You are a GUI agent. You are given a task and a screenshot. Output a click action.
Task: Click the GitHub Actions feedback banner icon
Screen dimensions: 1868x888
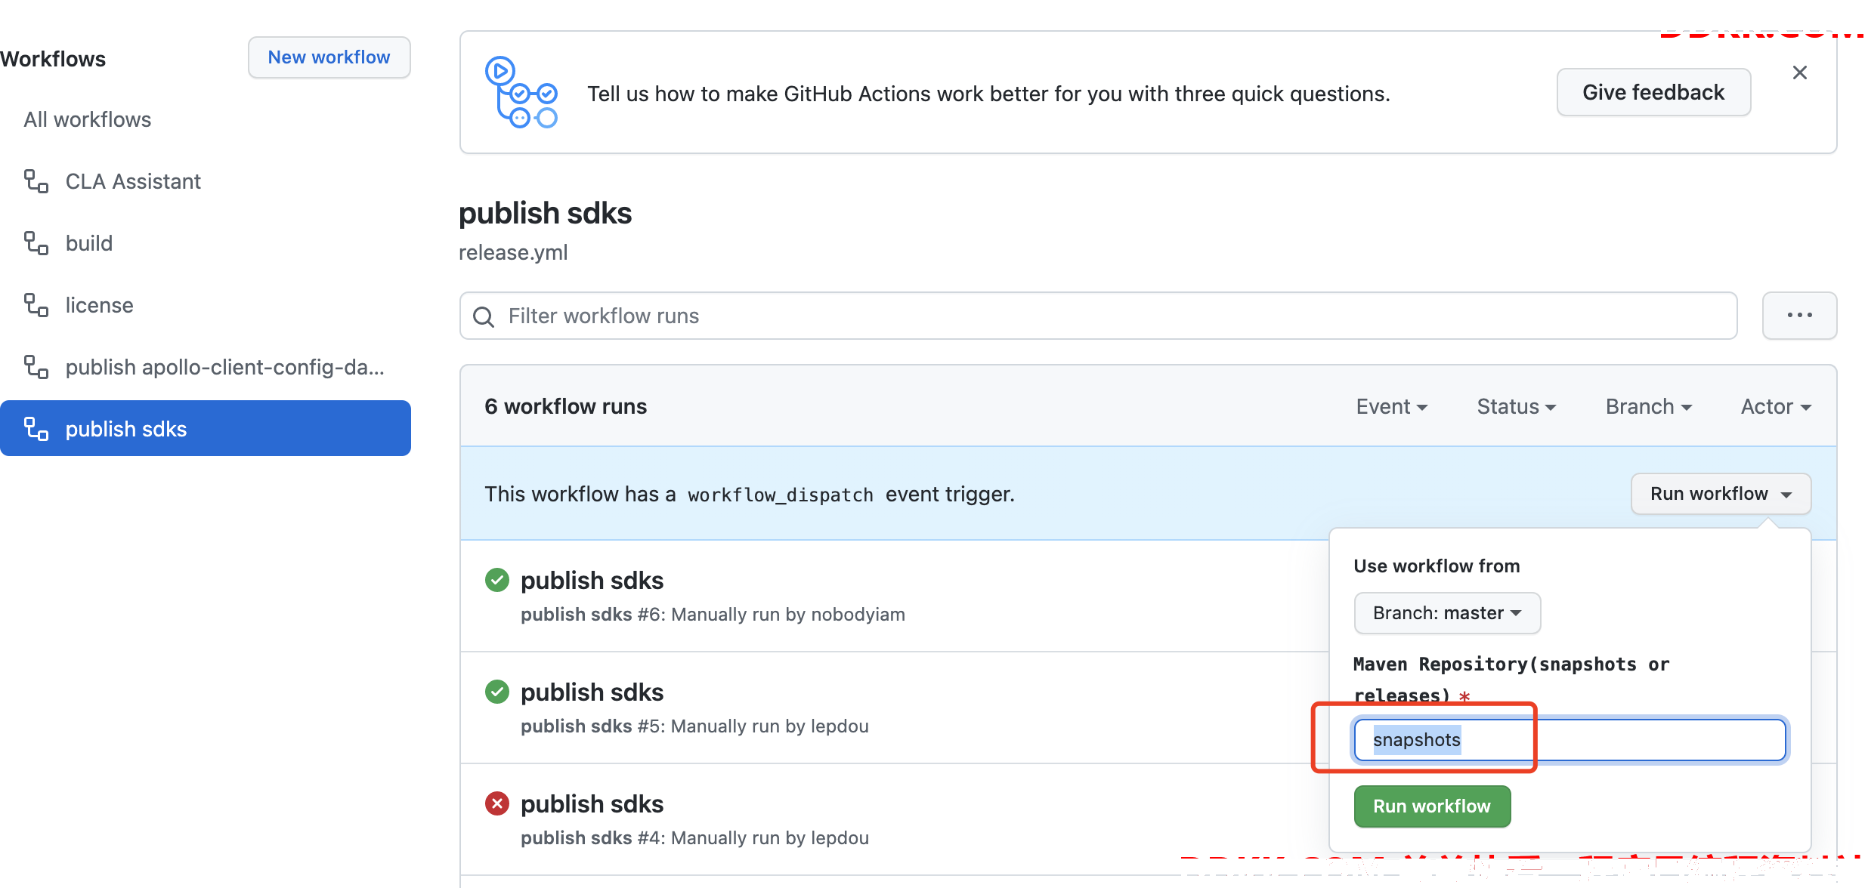click(521, 92)
